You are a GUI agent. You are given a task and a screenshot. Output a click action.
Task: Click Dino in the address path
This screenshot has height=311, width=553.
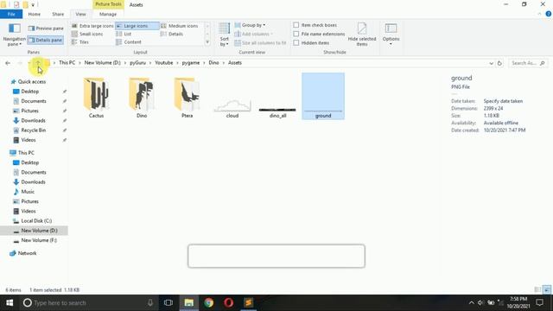pyautogui.click(x=213, y=63)
